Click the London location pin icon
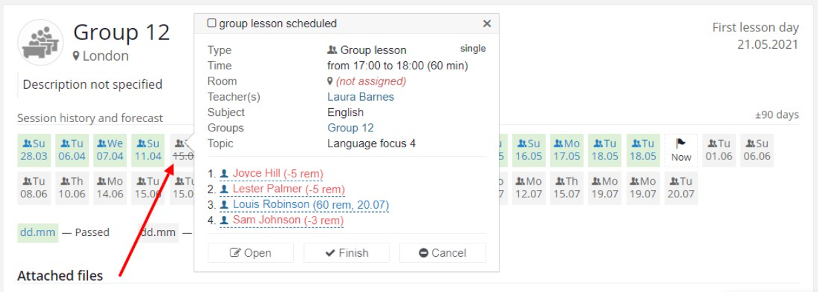818x292 pixels. pos(76,56)
